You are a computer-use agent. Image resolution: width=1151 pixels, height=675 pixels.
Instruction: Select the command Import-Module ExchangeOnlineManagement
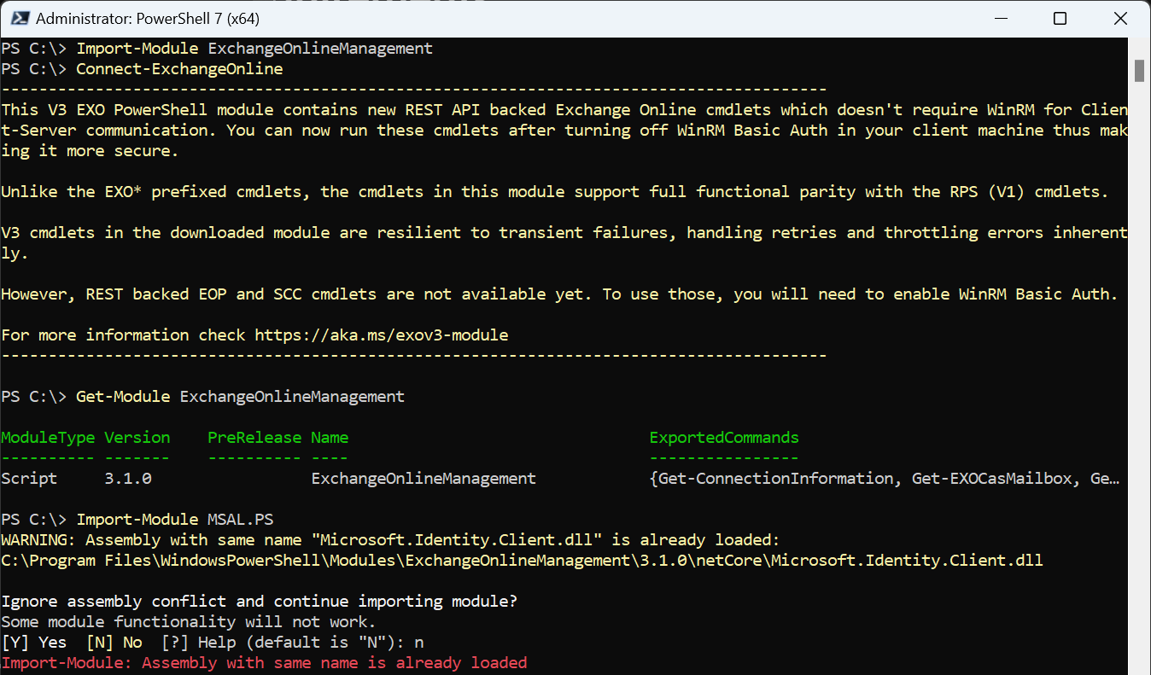pyautogui.click(x=254, y=48)
